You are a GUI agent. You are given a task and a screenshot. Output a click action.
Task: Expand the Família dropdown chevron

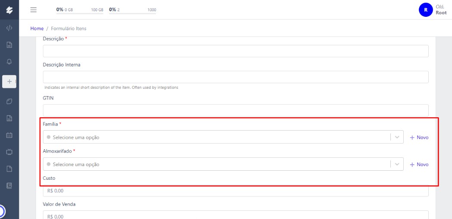pos(397,137)
